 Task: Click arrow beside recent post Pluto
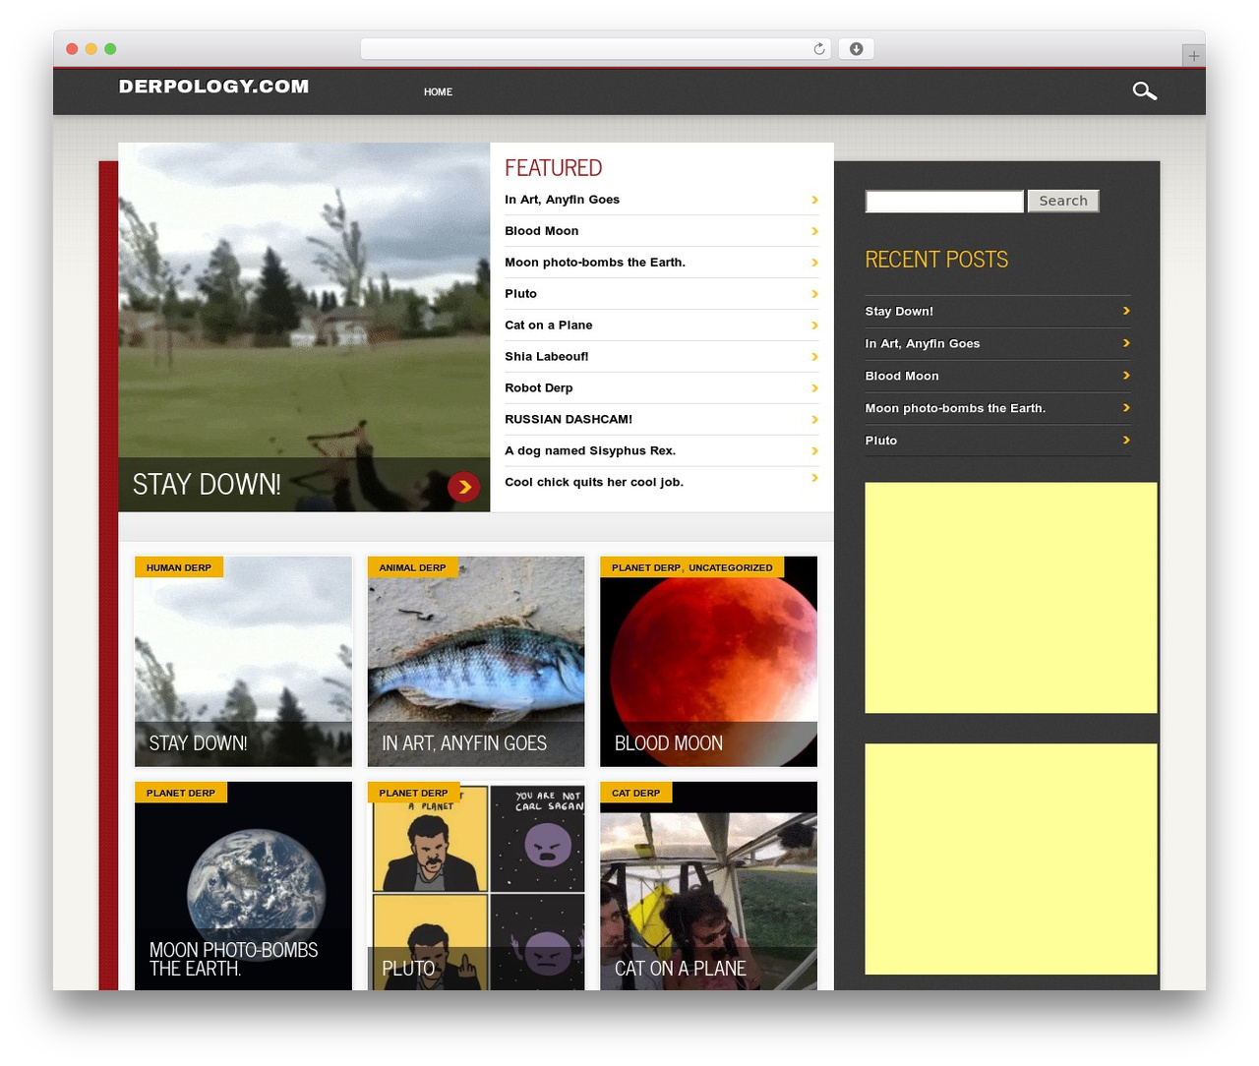[1126, 441]
